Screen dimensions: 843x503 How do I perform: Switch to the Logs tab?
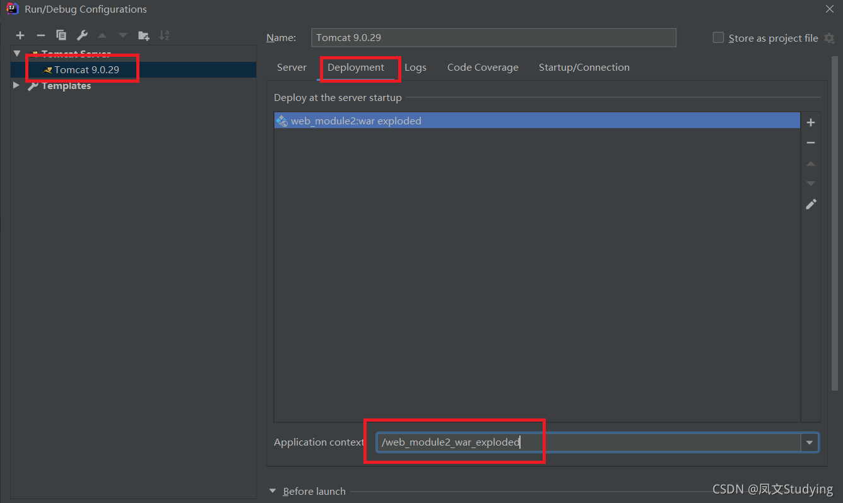(x=415, y=68)
